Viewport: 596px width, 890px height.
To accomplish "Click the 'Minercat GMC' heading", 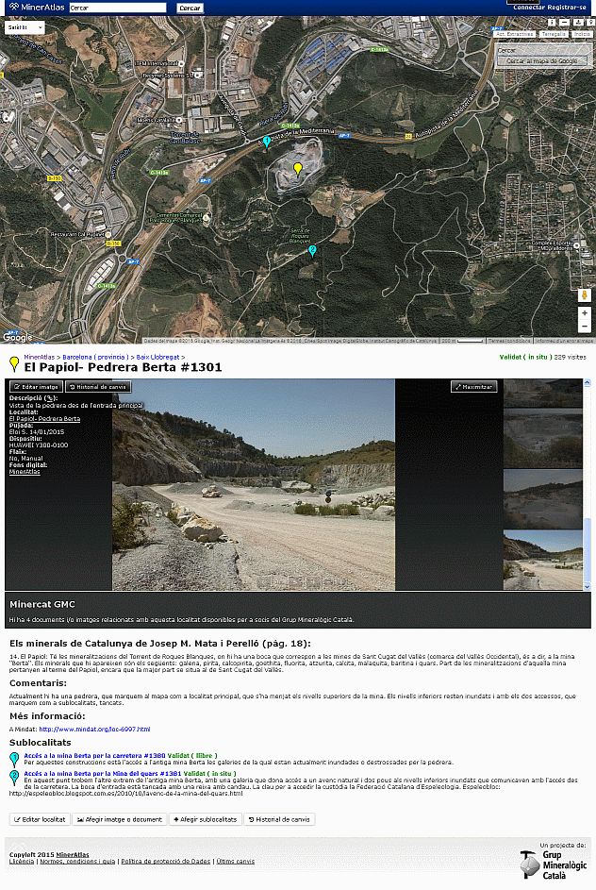I will tap(41, 604).
